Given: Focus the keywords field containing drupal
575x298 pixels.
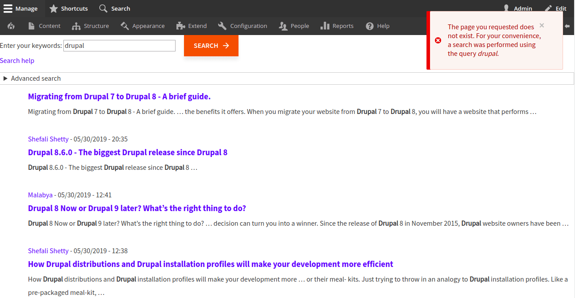Looking at the screenshot, I should pos(119,46).
